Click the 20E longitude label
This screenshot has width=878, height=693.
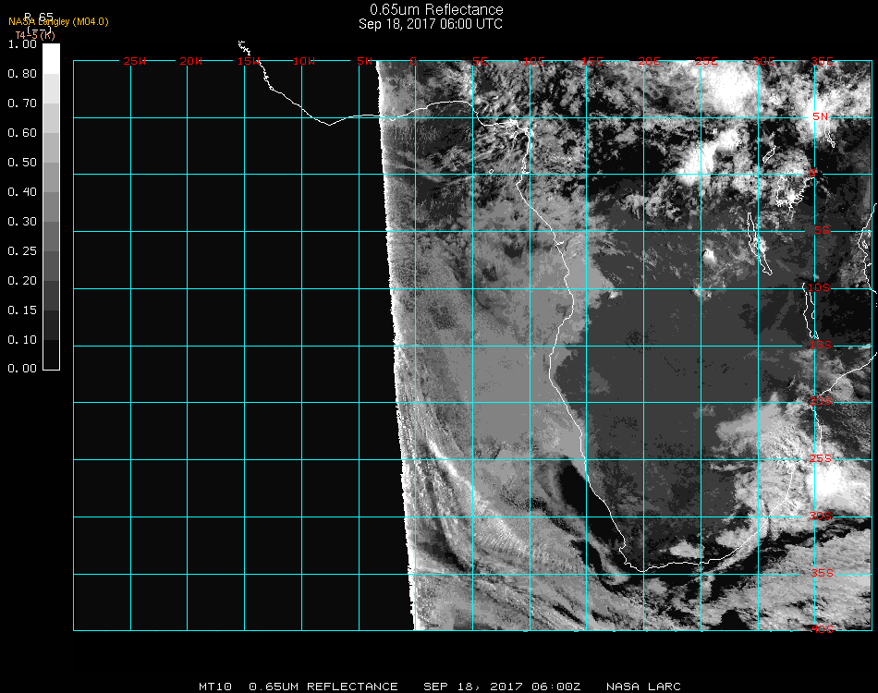[x=649, y=61]
